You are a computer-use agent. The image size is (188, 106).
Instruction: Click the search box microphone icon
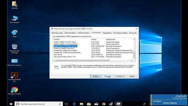pyautogui.click(x=60, y=104)
